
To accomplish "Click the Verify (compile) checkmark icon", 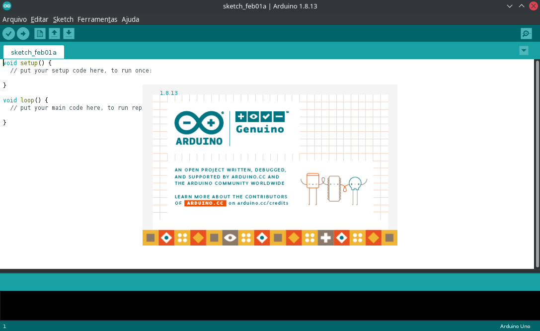I will (x=8, y=33).
